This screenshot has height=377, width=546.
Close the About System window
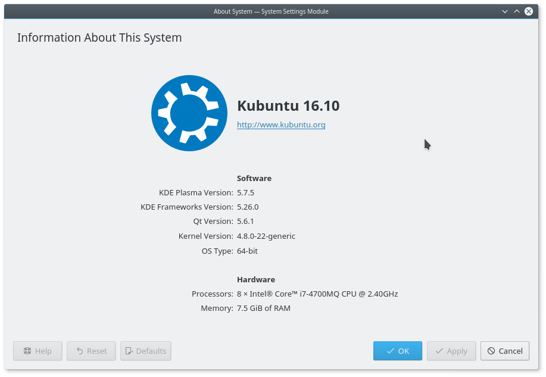coord(529,11)
